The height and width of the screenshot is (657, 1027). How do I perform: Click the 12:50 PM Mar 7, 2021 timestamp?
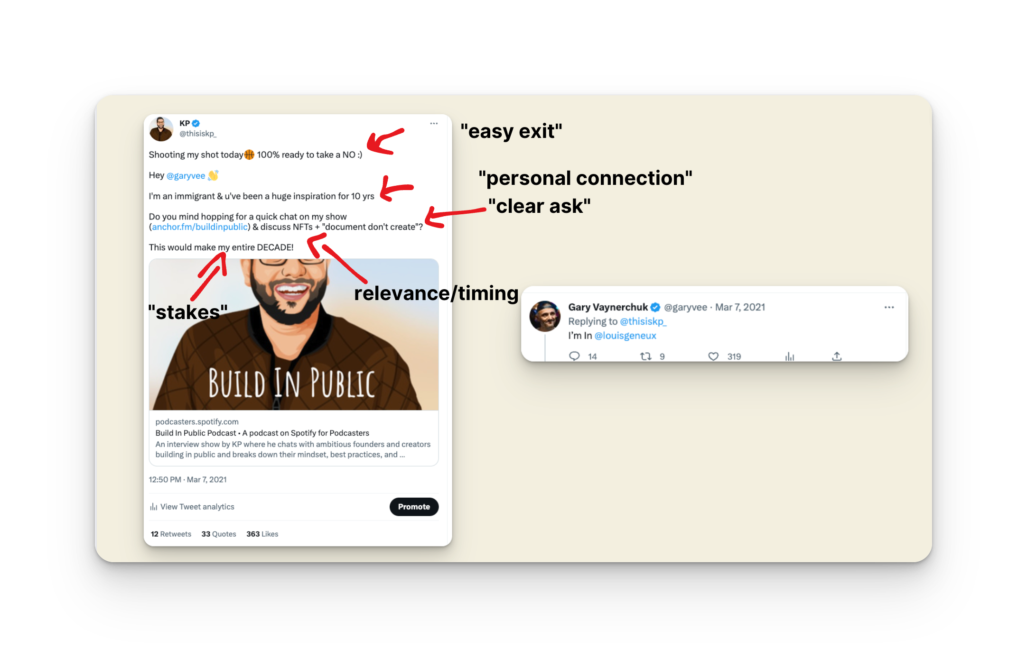click(x=188, y=479)
